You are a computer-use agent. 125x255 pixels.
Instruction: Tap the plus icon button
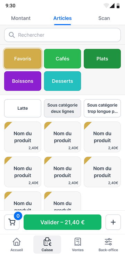tap(113, 222)
